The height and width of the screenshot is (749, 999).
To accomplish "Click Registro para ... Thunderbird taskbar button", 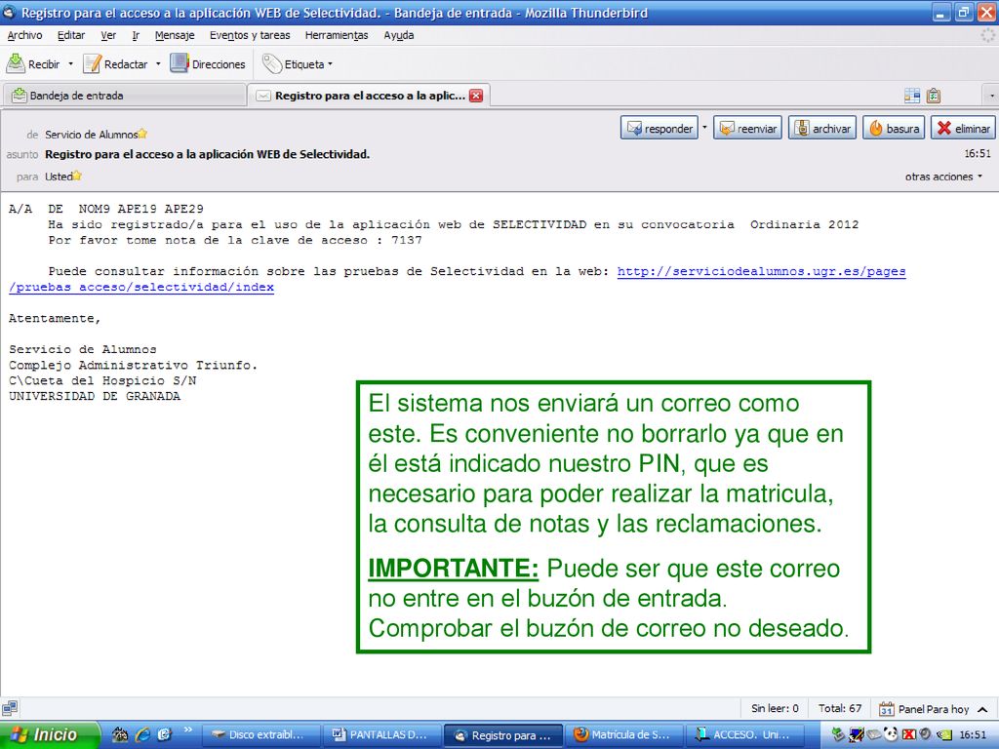I will [503, 735].
